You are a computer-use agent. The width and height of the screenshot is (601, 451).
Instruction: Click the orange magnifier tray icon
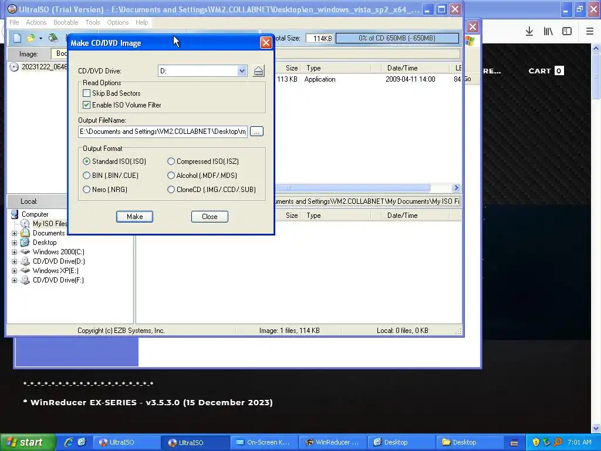click(558, 442)
